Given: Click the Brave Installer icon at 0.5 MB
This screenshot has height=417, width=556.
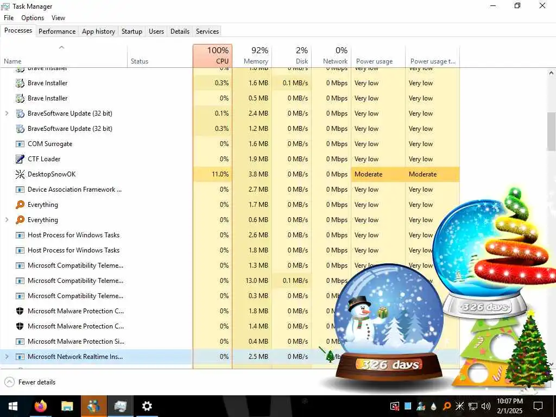Looking at the screenshot, I should pyautogui.click(x=20, y=98).
